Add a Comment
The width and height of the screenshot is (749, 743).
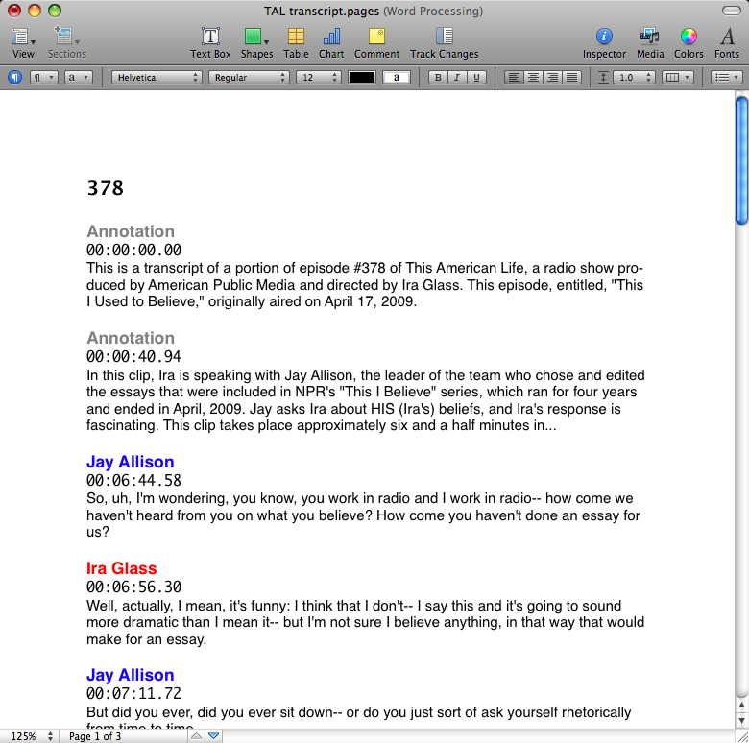[376, 42]
